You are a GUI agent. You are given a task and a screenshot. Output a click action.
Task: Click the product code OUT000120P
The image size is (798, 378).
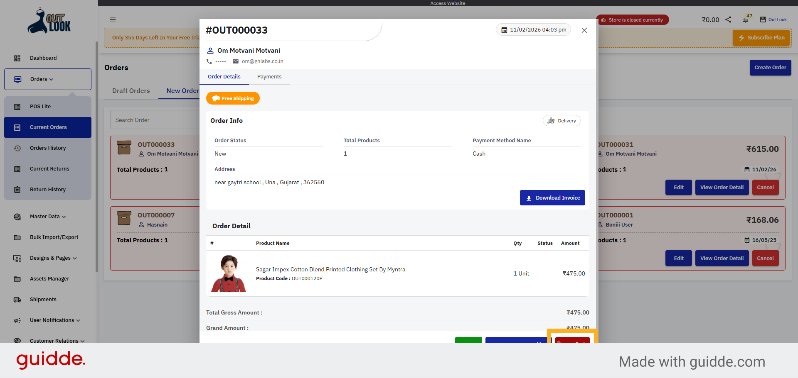(x=307, y=278)
